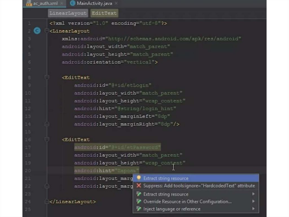This screenshot has width=289, height=217.
Task: Close the MainActivity.java tab
Action: pos(116,3)
